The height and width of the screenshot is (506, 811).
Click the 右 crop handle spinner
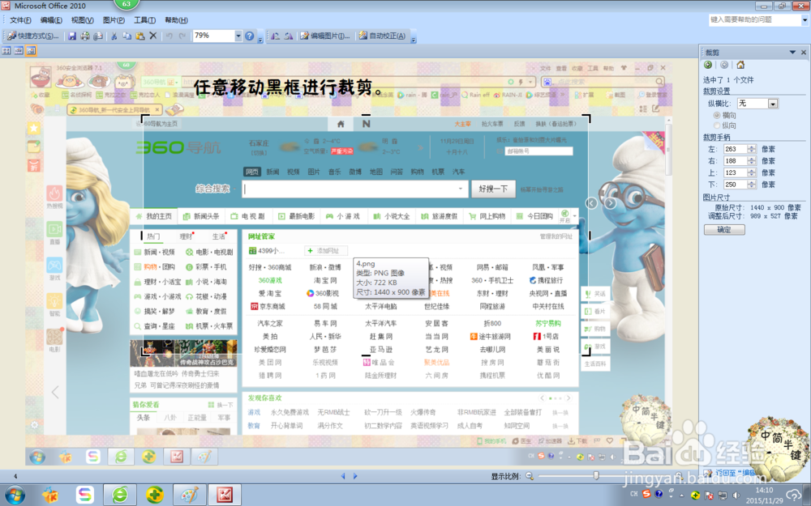[752, 161]
